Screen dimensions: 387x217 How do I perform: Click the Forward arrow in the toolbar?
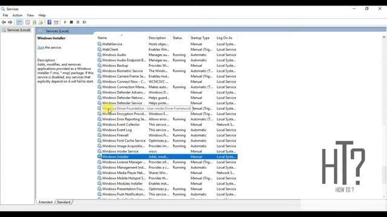click(x=10, y=22)
